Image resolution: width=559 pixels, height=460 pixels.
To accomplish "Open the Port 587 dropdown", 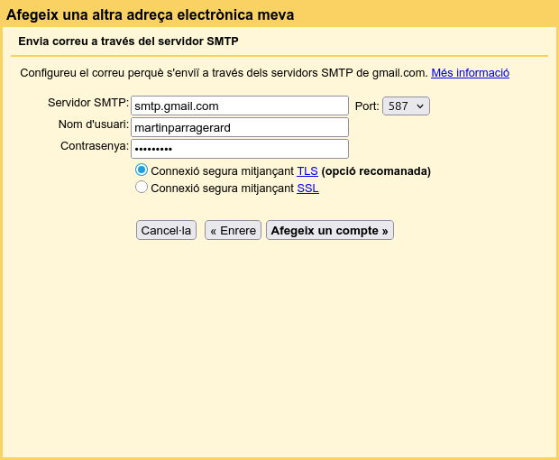I will click(x=406, y=106).
